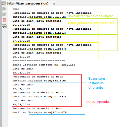Stop the run with the red square icon
Image resolution: width=120 pixels, height=127 pixels.
pyautogui.click(x=4, y=20)
